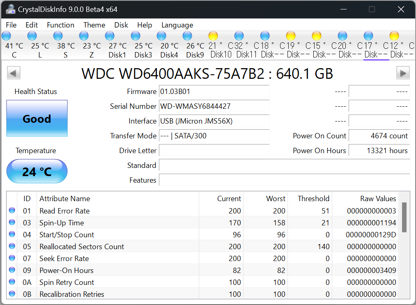Click the Serial Number field WD-WMASY6844427
This screenshot has height=305, width=416.
tap(214, 106)
